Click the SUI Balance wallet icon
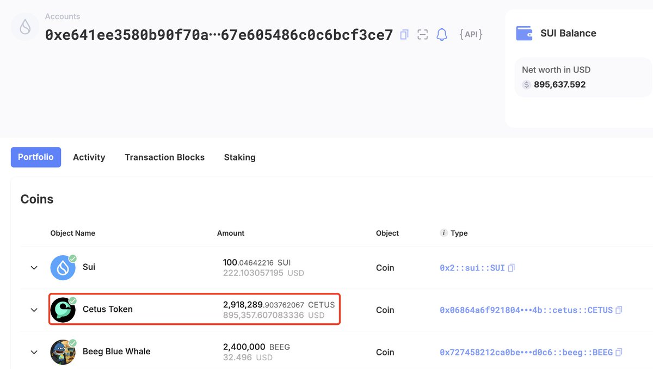 click(524, 33)
